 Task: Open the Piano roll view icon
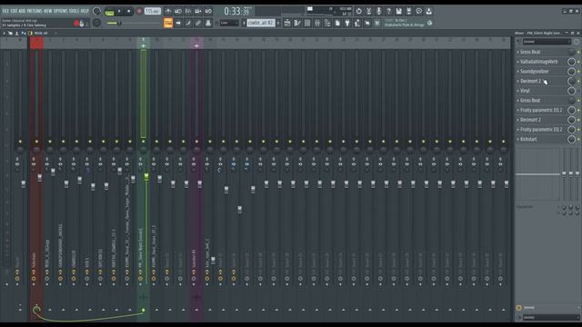click(297, 24)
